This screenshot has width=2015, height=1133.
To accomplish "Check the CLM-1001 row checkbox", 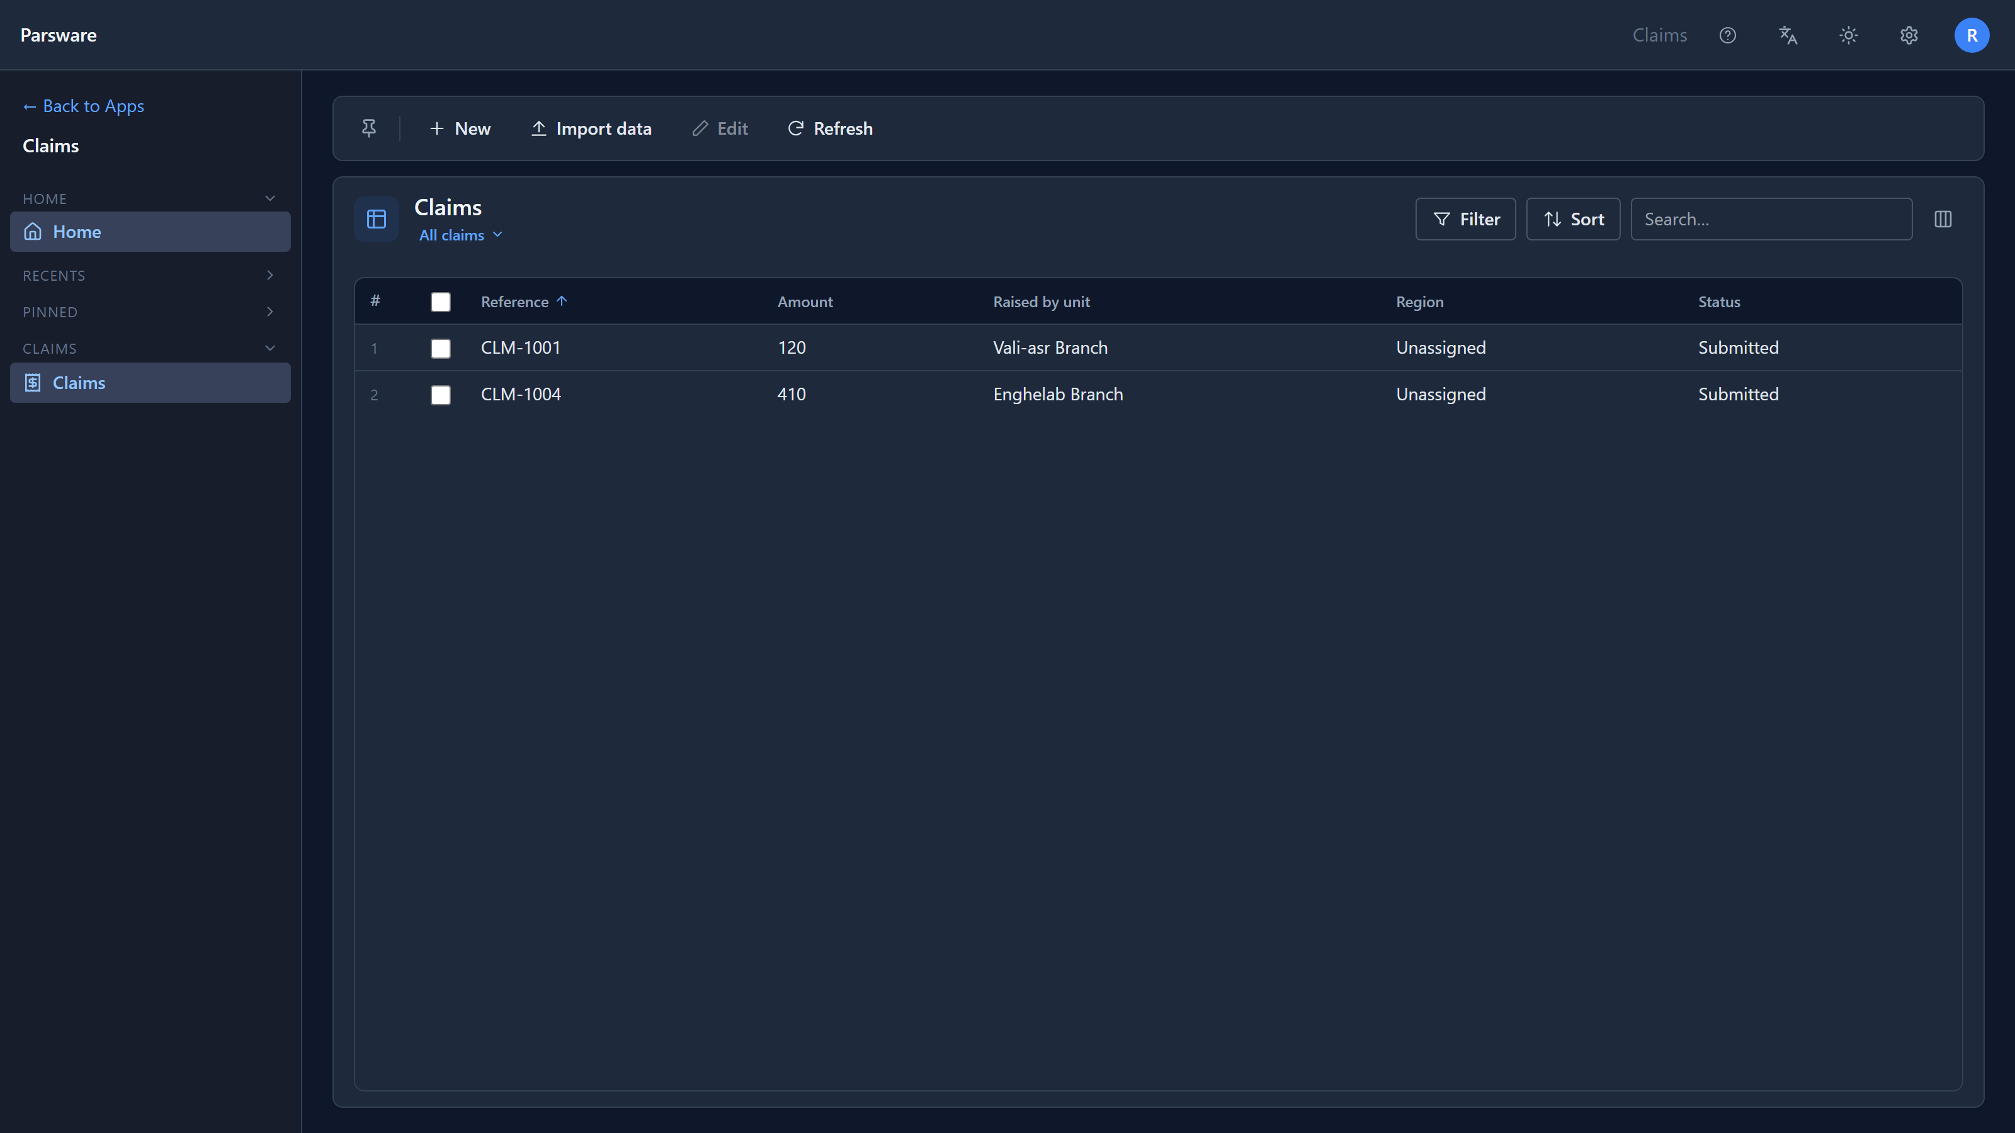I will [440, 348].
